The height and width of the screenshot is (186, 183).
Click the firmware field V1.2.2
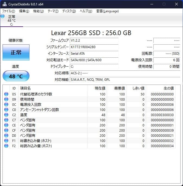tap(94, 41)
